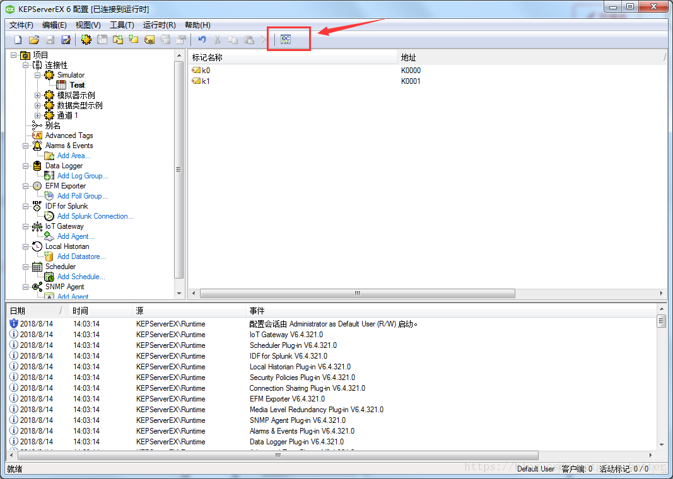Sort tags by 标记名称 column header
The image size is (673, 479).
point(293,57)
